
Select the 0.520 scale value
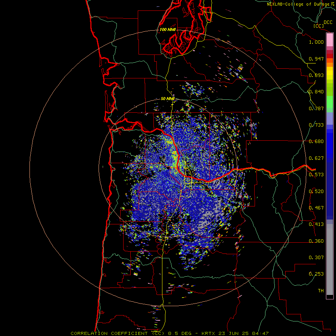coord(316,192)
